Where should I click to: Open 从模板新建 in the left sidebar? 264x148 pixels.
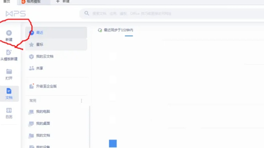[x=9, y=53]
